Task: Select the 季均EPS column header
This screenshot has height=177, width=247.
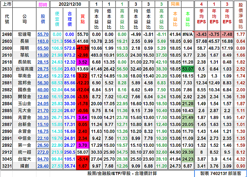Action: click(x=201, y=19)
